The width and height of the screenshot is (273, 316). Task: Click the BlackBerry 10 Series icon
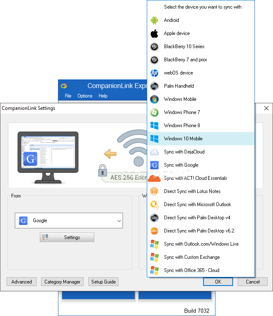click(x=155, y=47)
